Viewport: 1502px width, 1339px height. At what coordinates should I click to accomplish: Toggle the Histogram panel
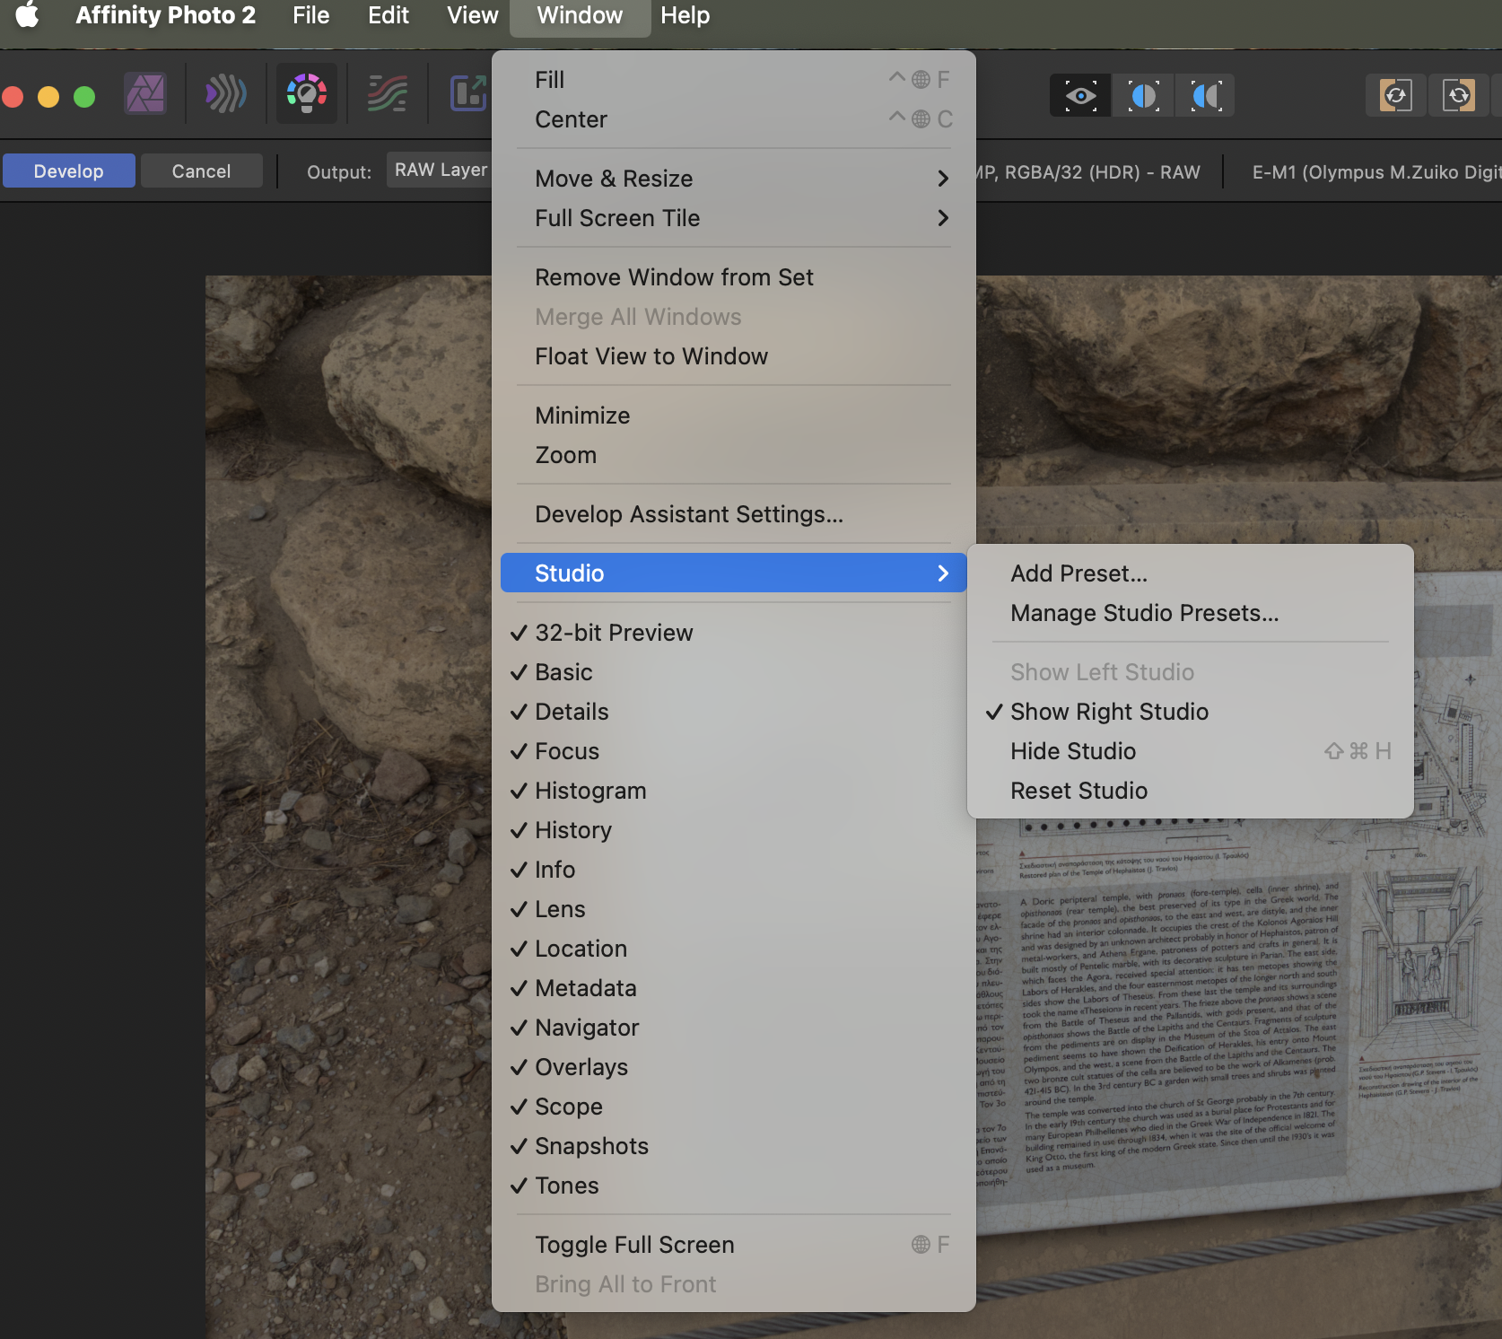point(733,791)
